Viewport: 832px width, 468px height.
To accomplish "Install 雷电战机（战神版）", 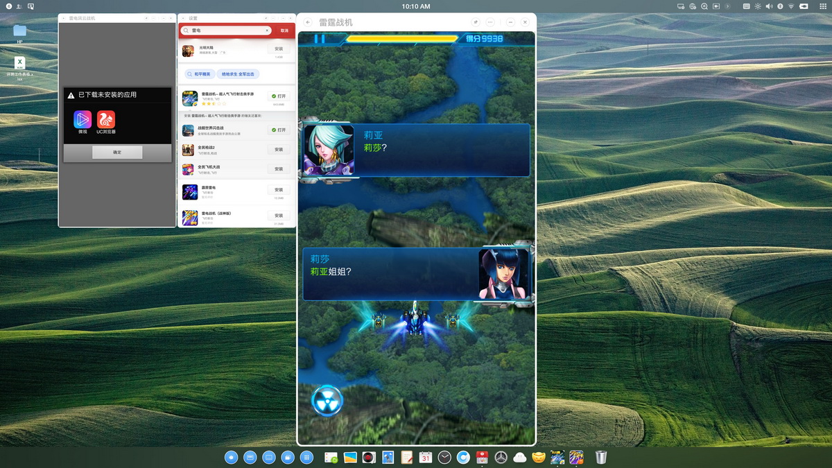I will point(278,216).
